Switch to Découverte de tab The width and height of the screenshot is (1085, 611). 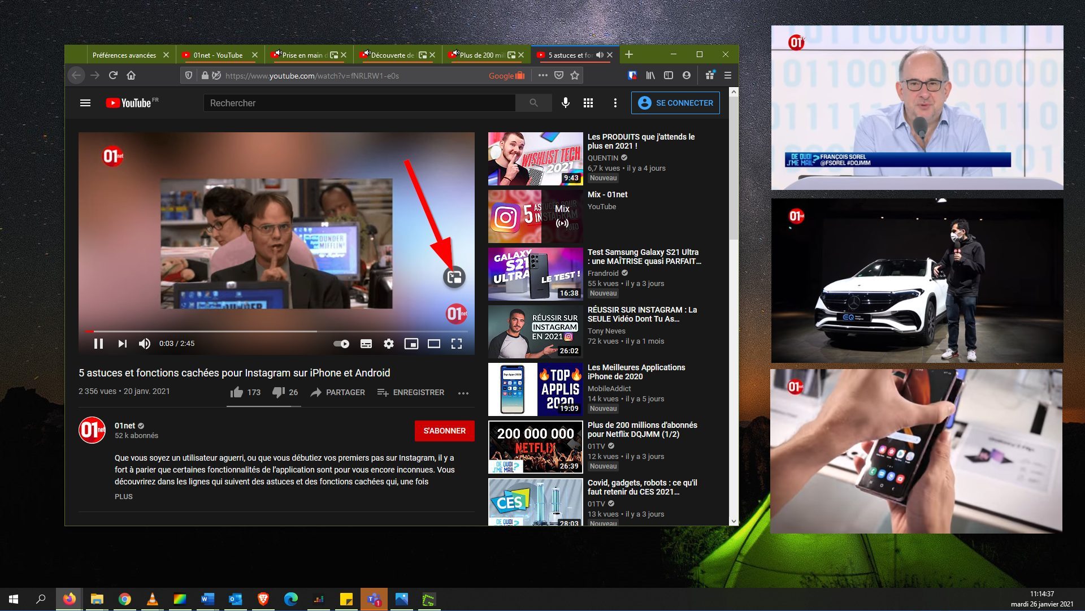[393, 55]
